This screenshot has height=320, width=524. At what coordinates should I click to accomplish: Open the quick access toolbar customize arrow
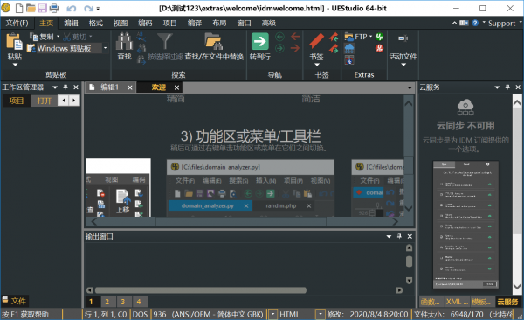[x=98, y=9]
